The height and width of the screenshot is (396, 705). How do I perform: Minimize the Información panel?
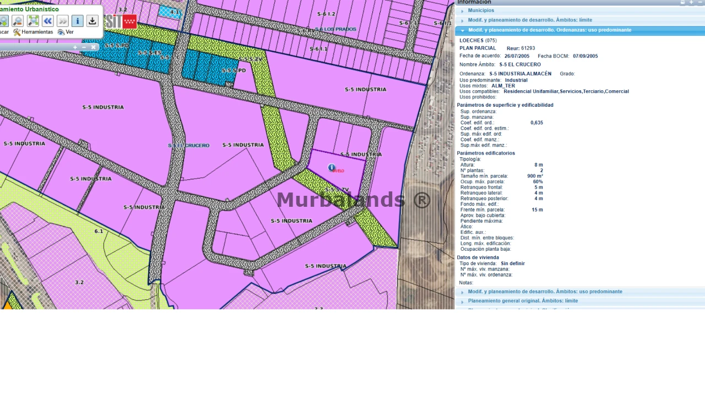pos(701,2)
